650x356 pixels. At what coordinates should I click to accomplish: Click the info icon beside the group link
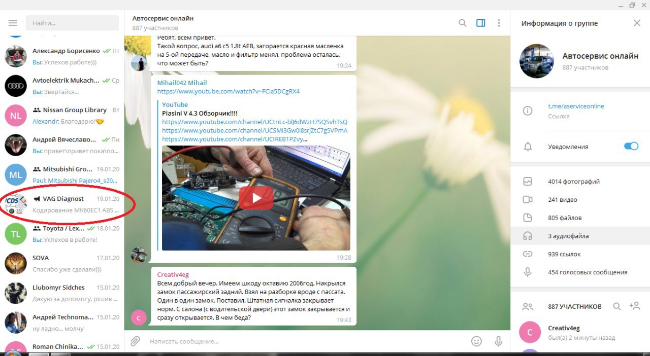click(x=528, y=111)
